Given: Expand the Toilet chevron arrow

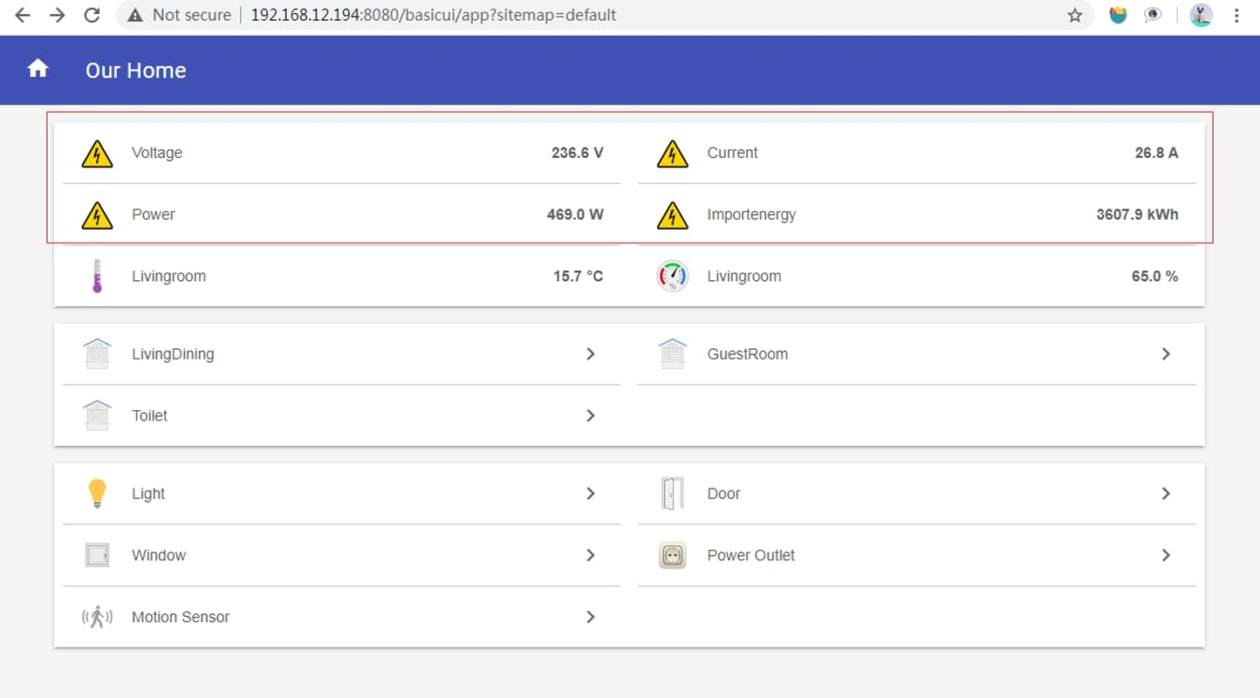Looking at the screenshot, I should pyautogui.click(x=591, y=416).
